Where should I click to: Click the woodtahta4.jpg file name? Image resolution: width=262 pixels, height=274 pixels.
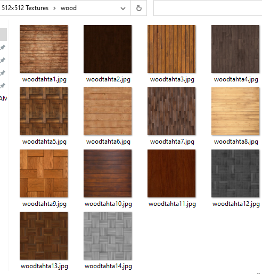coord(236,79)
